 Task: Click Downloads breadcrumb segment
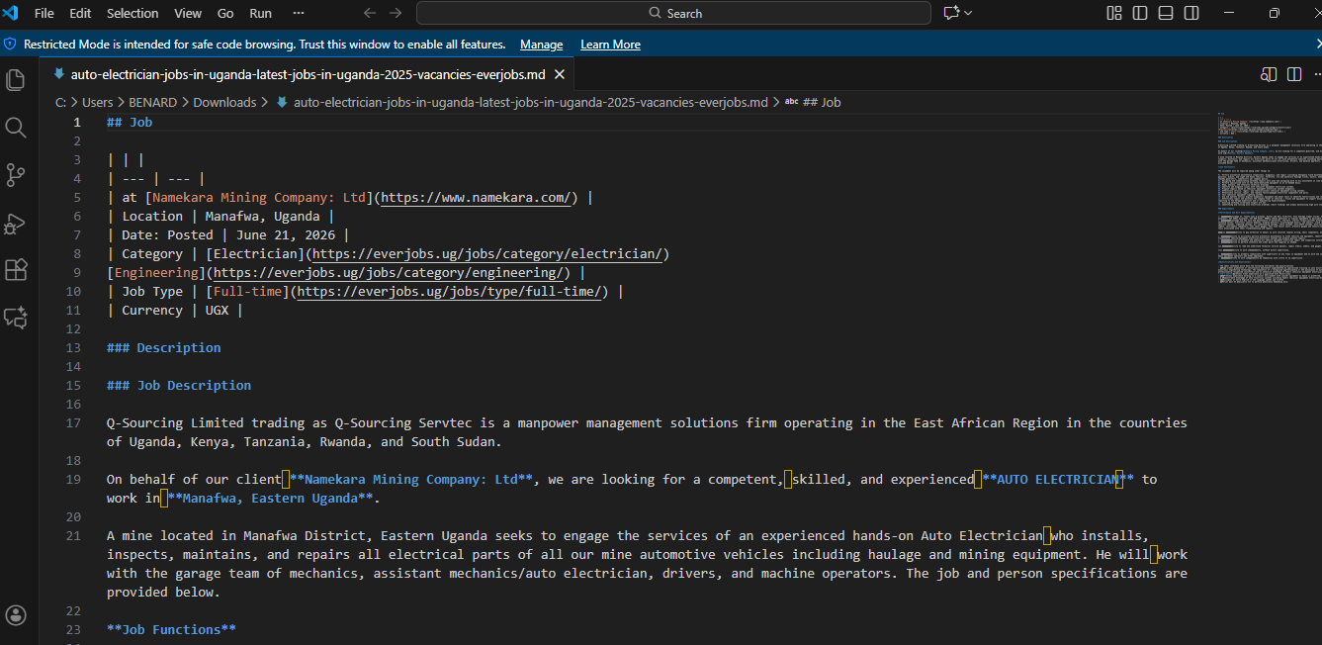click(224, 102)
